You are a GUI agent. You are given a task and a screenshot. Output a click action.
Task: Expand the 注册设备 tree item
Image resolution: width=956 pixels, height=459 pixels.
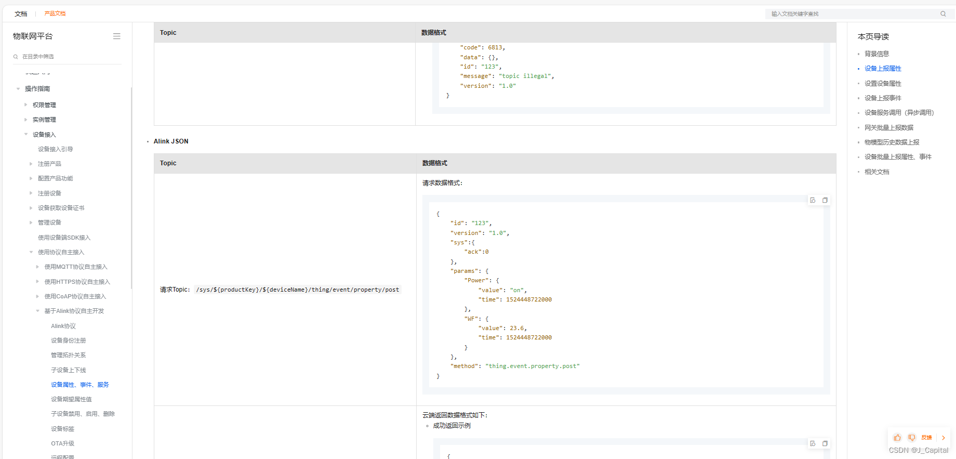(x=31, y=193)
